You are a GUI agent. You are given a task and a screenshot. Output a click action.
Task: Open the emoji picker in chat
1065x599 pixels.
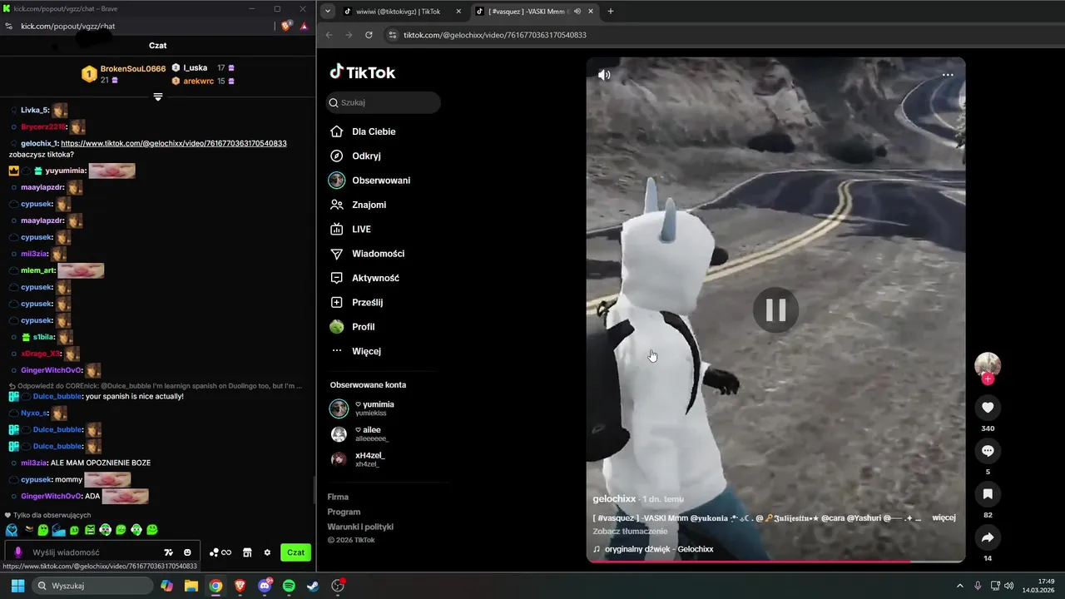pos(188,552)
